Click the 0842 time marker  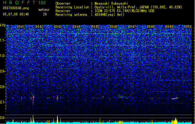click(x=39, y=27)
